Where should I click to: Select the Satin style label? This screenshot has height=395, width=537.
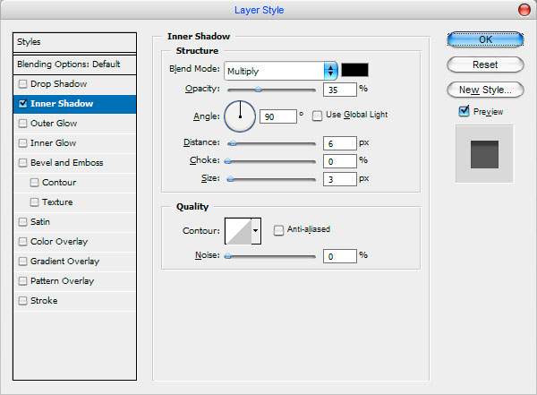[x=40, y=222]
